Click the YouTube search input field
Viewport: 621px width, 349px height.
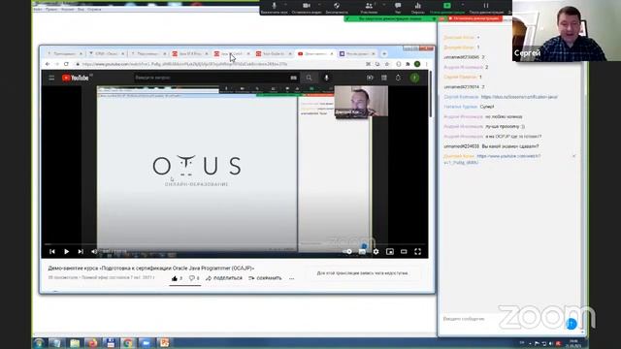tap(213, 78)
